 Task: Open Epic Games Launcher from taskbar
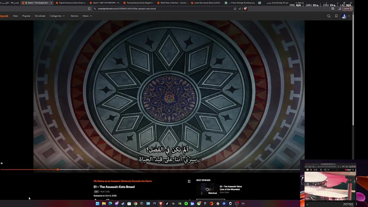(205, 204)
